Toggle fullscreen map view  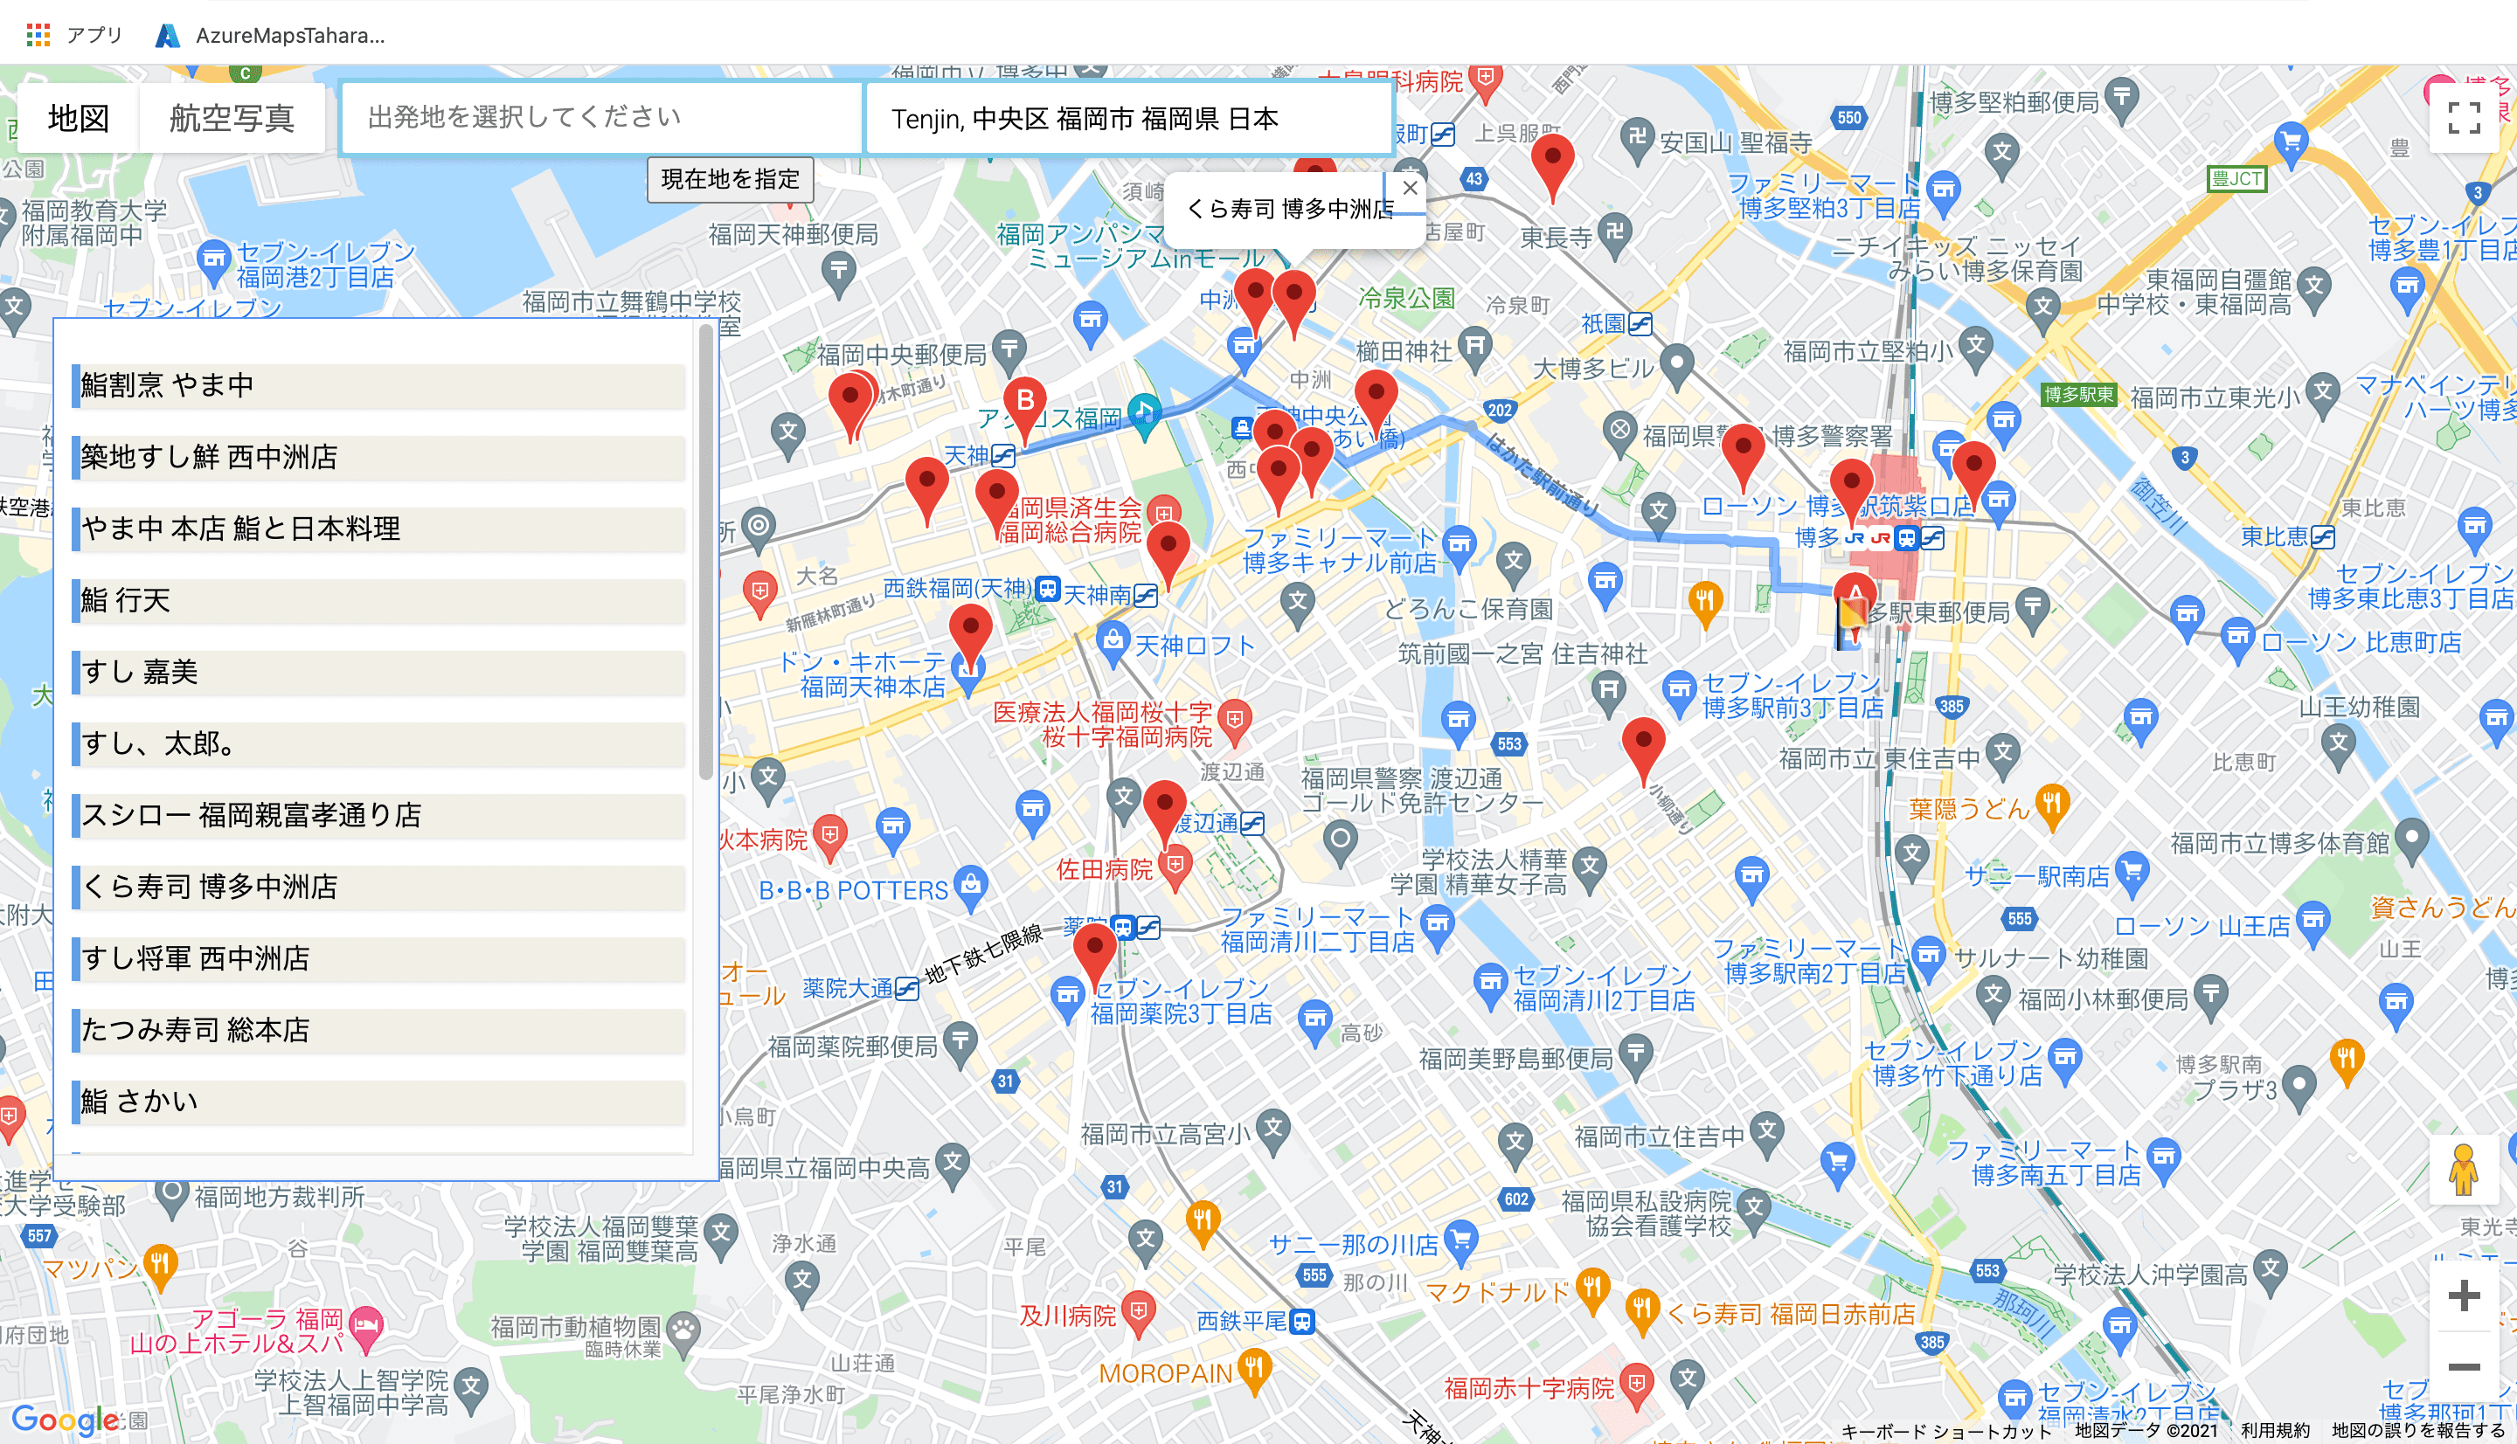2464,118
